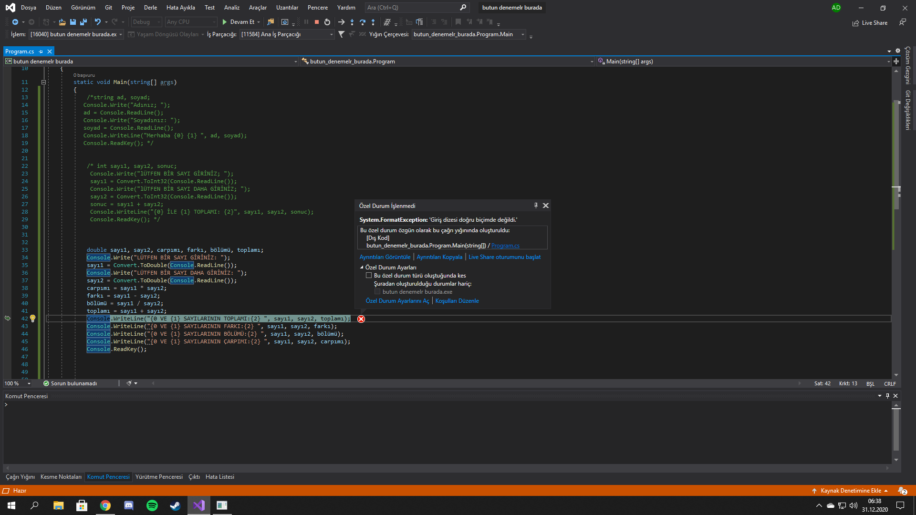Click the Devam Et continue button
This screenshot has height=515, width=916.
(x=239, y=22)
